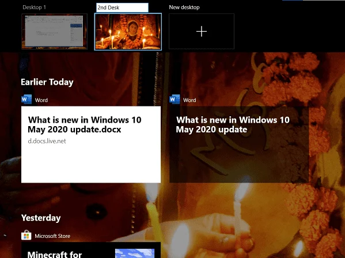The image size is (345, 258).
Task: Select the Desktop 1 thumbnail
Action: [54, 32]
